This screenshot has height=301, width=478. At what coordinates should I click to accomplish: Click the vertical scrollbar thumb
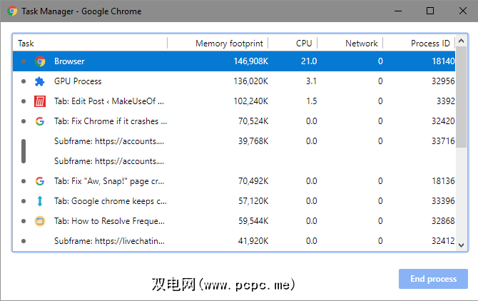pos(461,97)
